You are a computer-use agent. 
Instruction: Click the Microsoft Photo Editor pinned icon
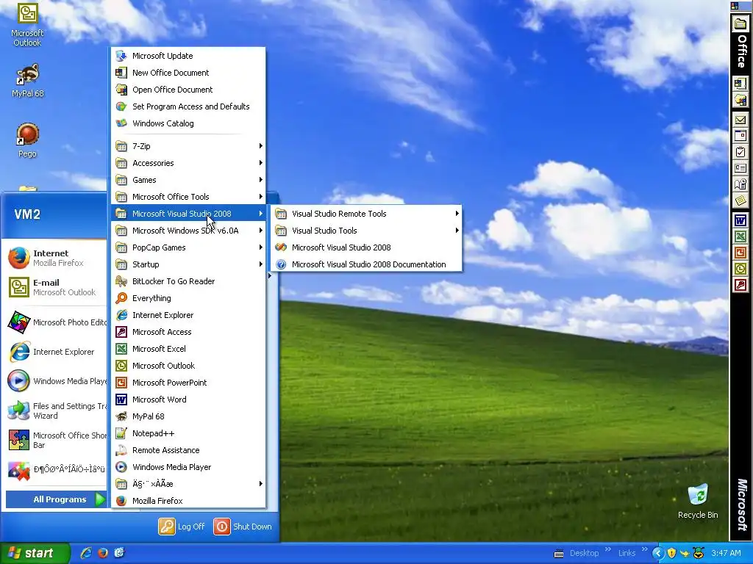[x=18, y=322]
